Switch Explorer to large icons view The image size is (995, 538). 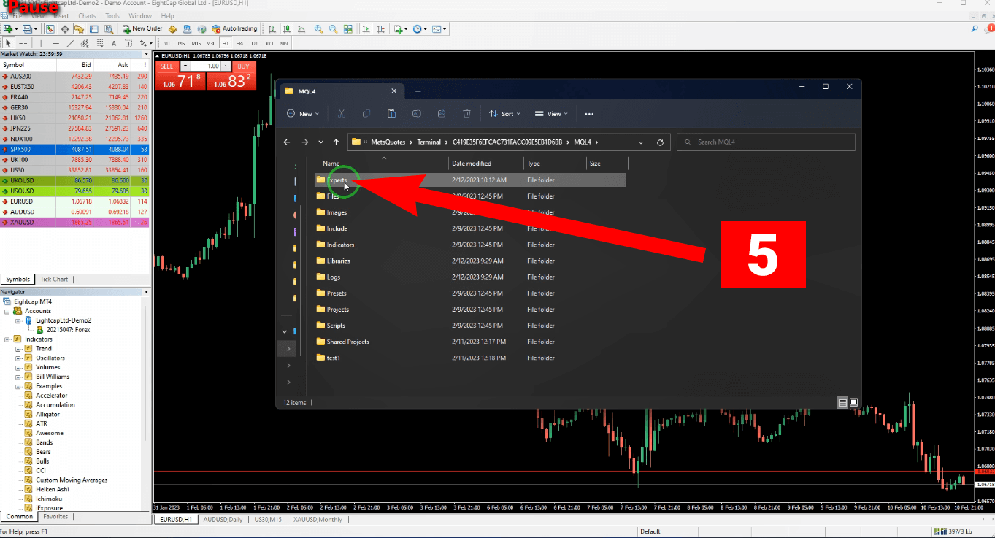pyautogui.click(x=853, y=402)
